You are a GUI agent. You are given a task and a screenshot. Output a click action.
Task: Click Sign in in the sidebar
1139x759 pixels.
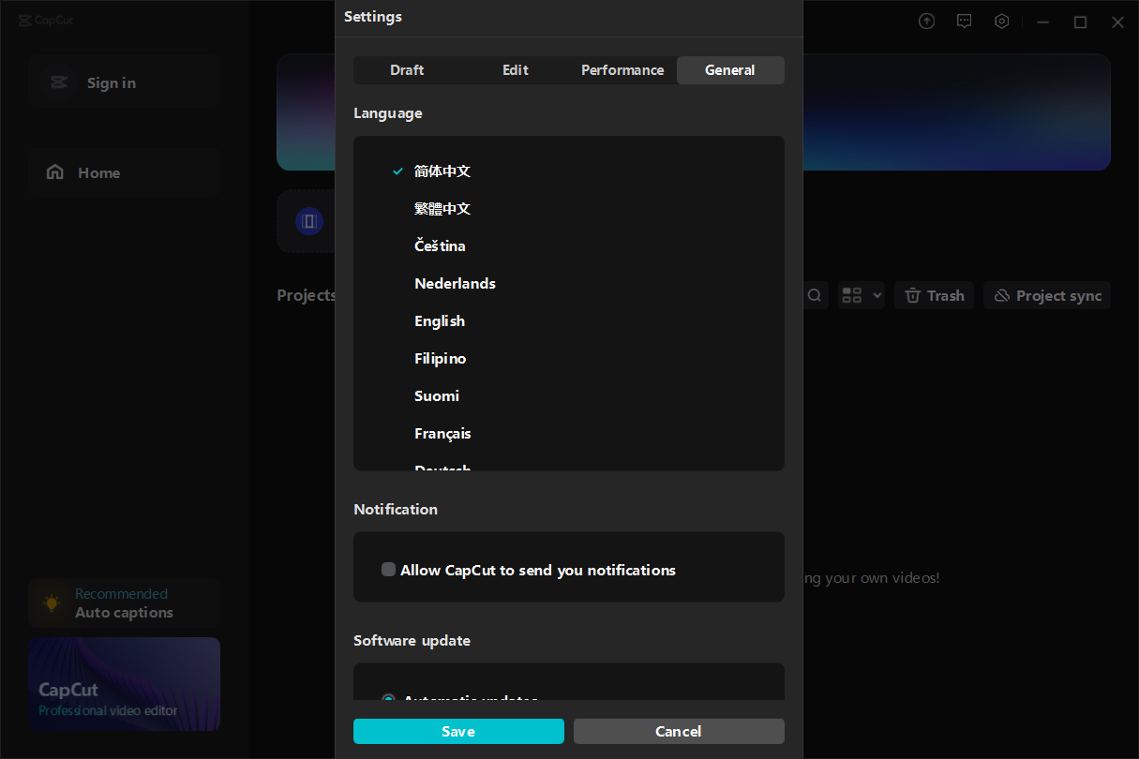point(124,82)
